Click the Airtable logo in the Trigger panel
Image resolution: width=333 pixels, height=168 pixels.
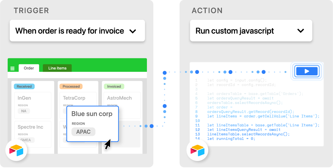pyautogui.click(x=16, y=150)
